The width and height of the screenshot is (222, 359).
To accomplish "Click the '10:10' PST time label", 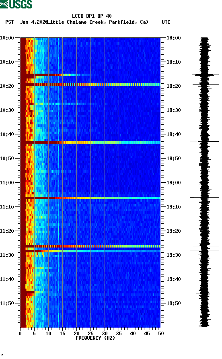I will coord(7,62).
